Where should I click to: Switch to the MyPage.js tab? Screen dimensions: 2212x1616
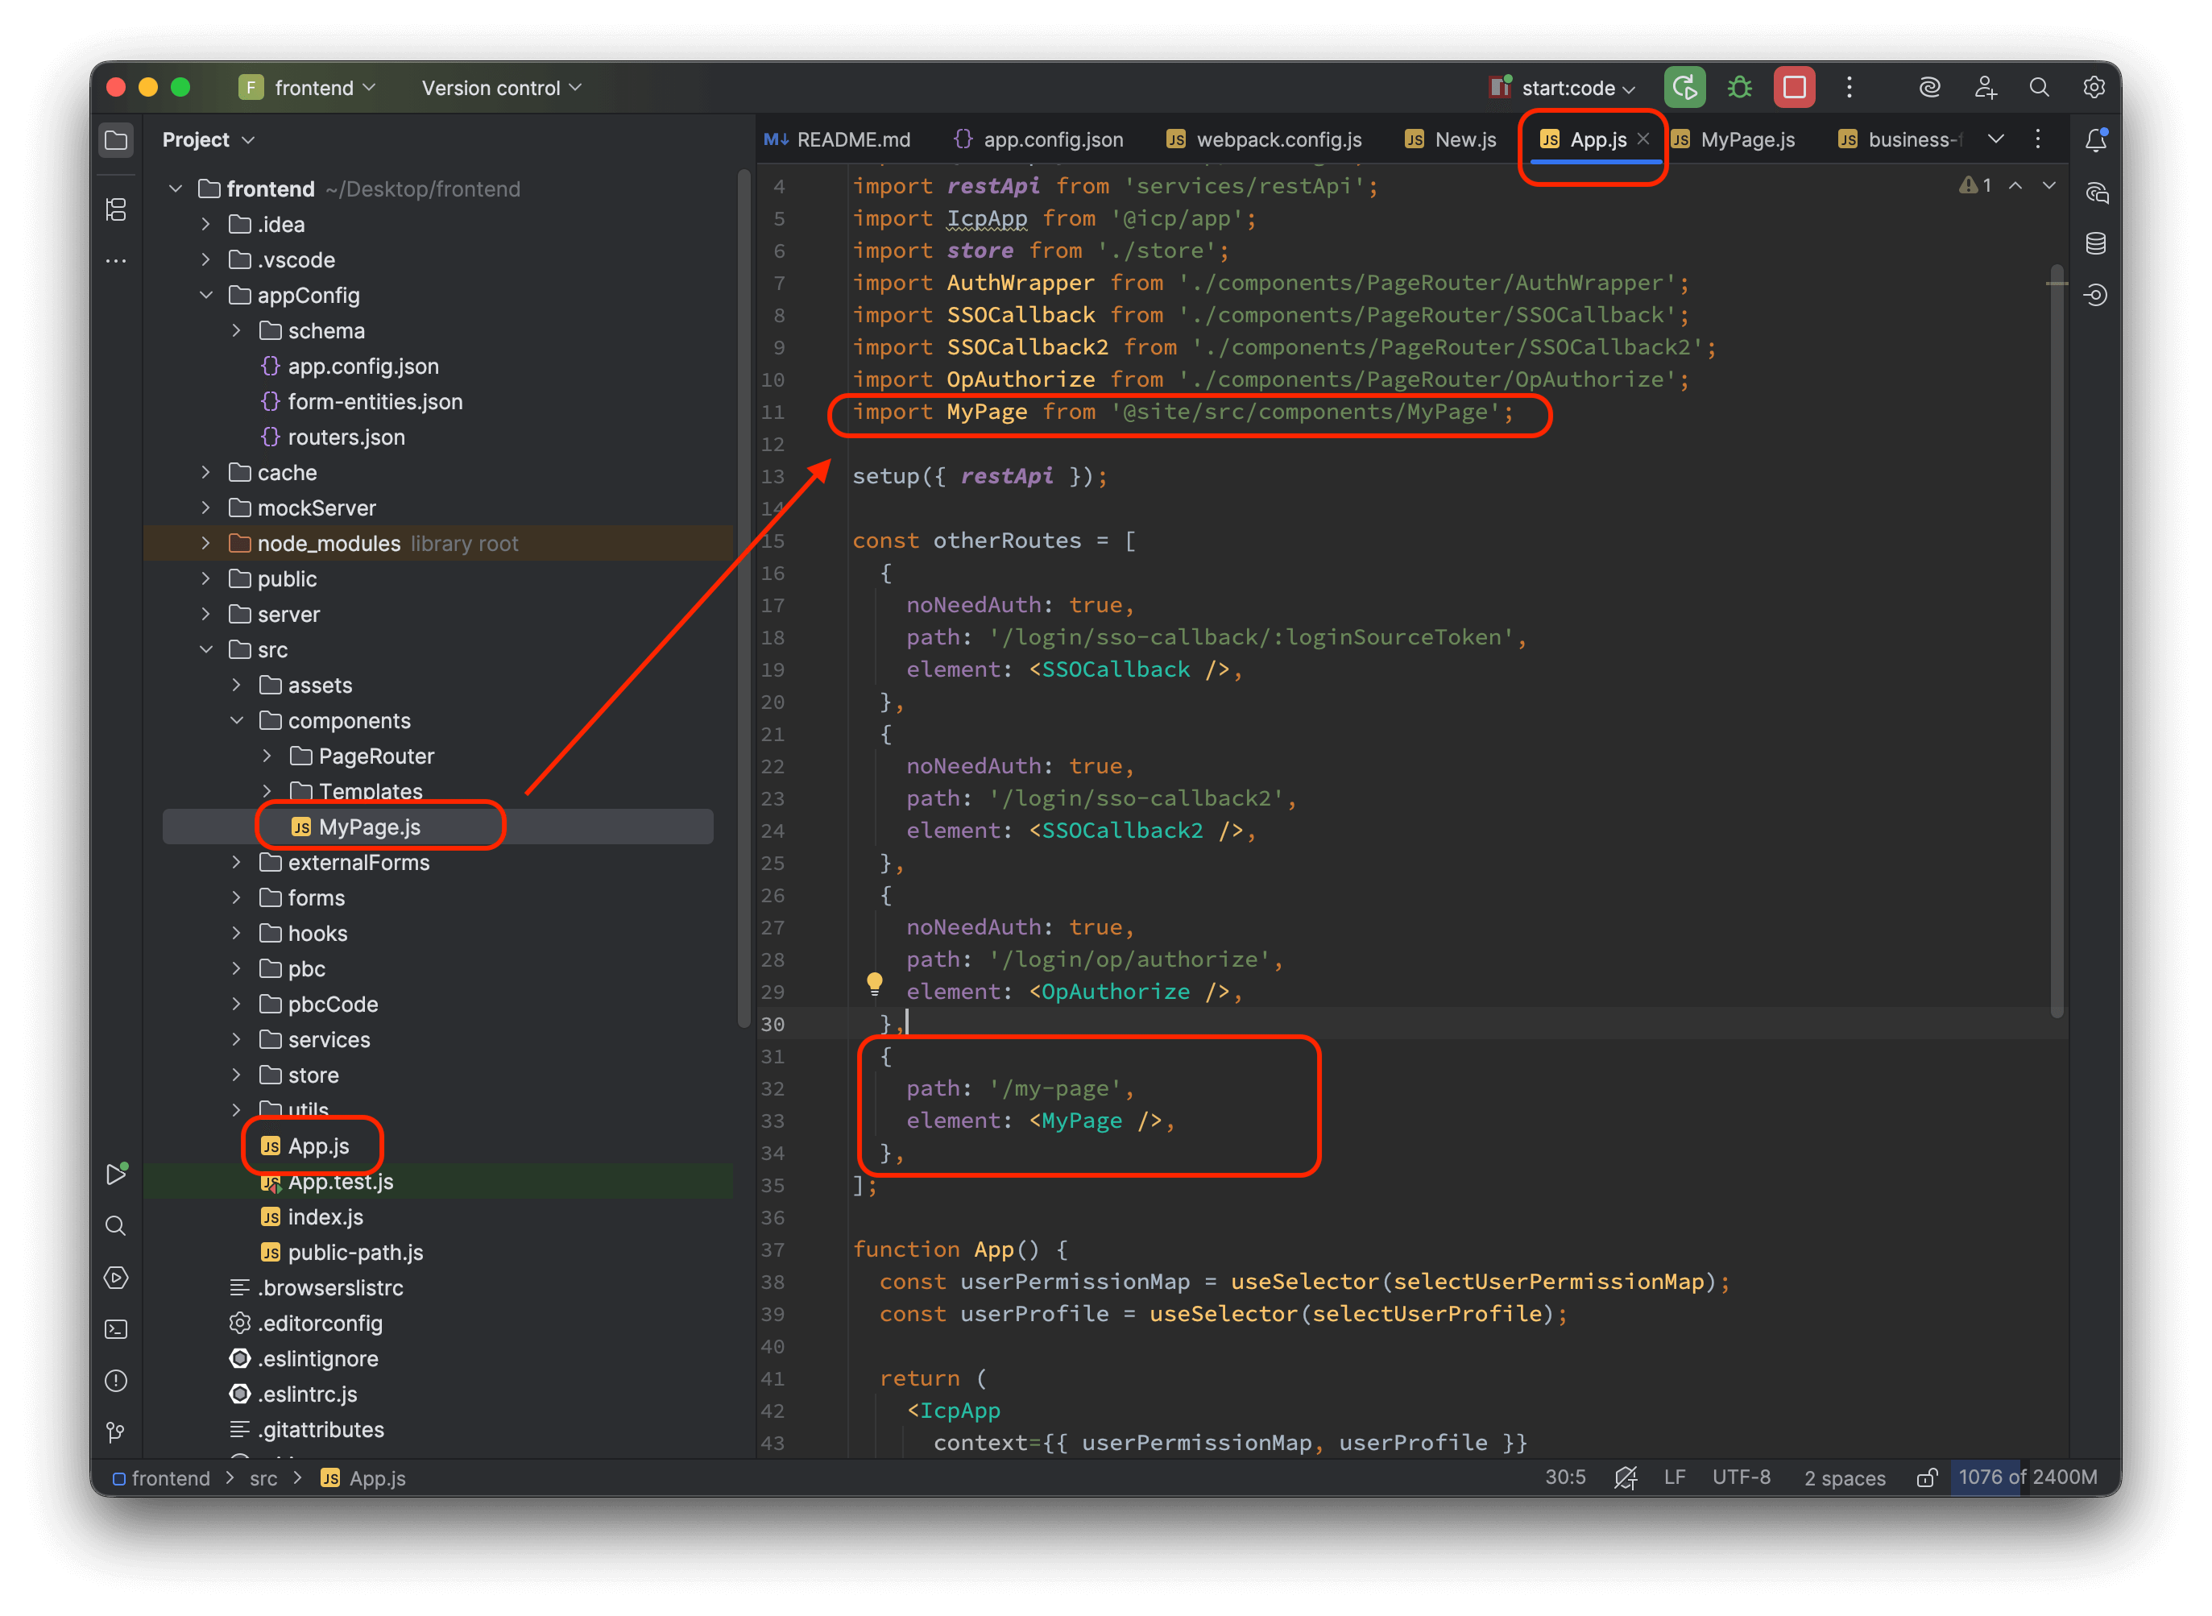(x=1734, y=140)
